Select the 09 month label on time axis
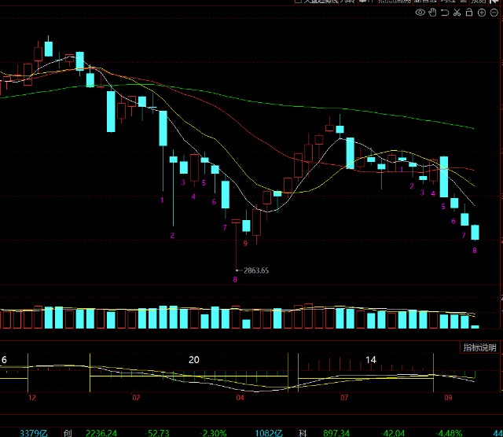 tap(448, 398)
